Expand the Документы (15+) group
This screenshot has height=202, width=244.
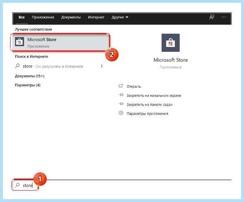(30, 76)
